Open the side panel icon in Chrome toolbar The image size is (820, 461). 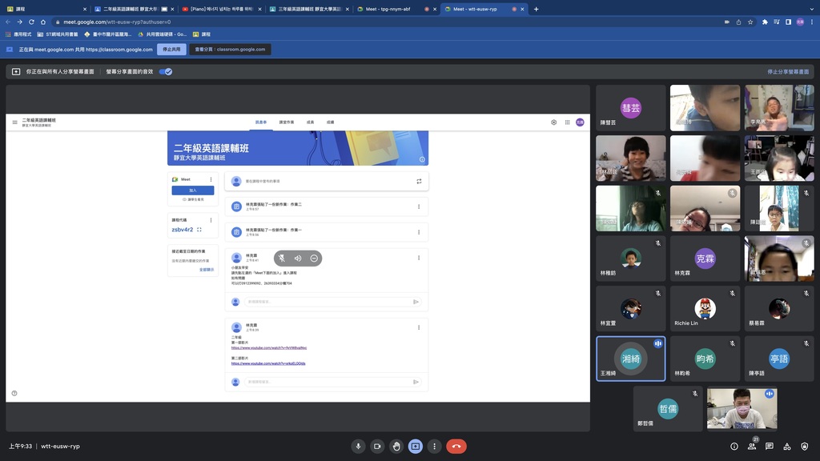tap(788, 22)
